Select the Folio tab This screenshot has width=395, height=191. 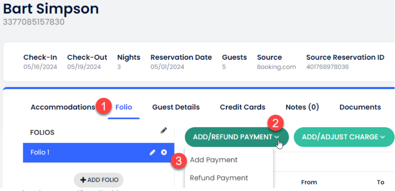pos(124,107)
